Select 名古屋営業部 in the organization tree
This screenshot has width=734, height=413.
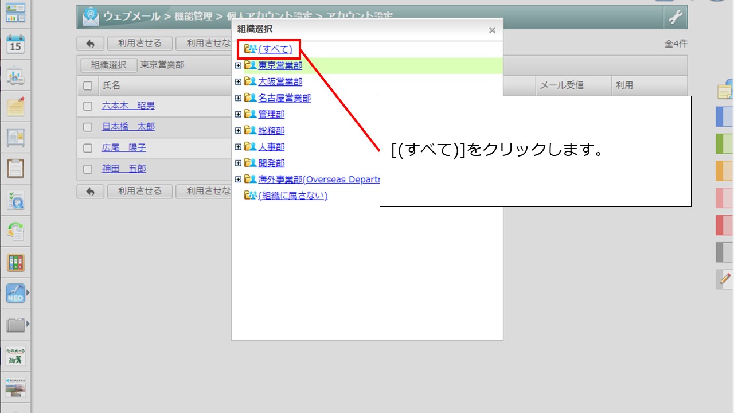(x=284, y=98)
